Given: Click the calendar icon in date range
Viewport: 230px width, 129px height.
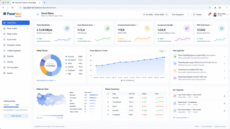Looking at the screenshot, I should [166, 14].
